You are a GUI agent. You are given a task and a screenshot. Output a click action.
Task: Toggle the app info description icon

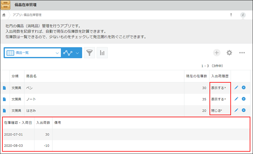coord(243,15)
